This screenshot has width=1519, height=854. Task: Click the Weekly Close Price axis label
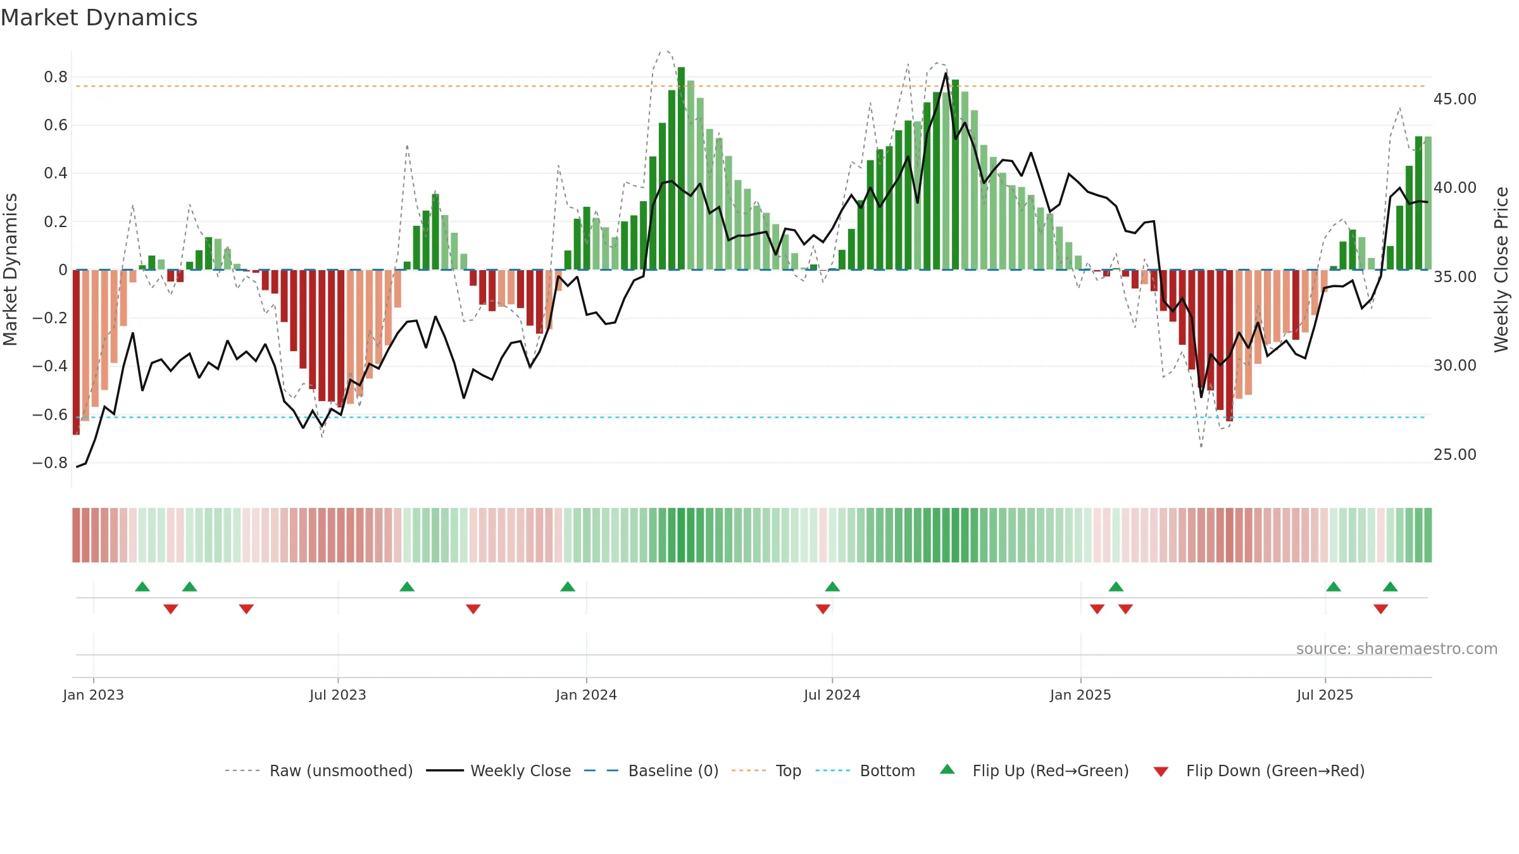point(1501,269)
